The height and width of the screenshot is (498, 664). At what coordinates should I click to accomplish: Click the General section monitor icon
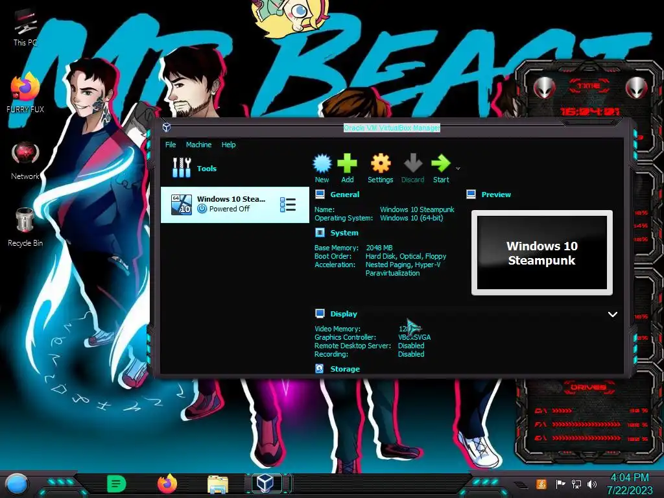click(x=320, y=195)
